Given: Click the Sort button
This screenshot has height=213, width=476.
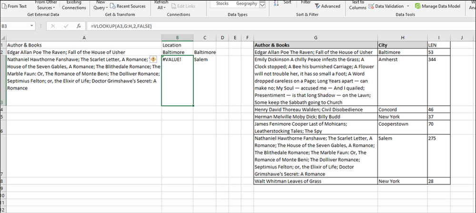Looking at the screenshot, I should 287,2.
